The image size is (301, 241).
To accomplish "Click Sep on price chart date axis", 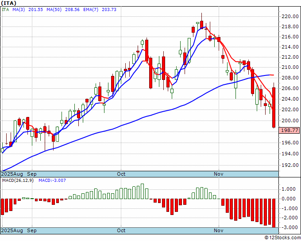I will (32, 174).
